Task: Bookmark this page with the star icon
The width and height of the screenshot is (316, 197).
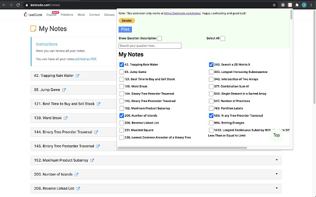Action: pyautogui.click(x=274, y=4)
